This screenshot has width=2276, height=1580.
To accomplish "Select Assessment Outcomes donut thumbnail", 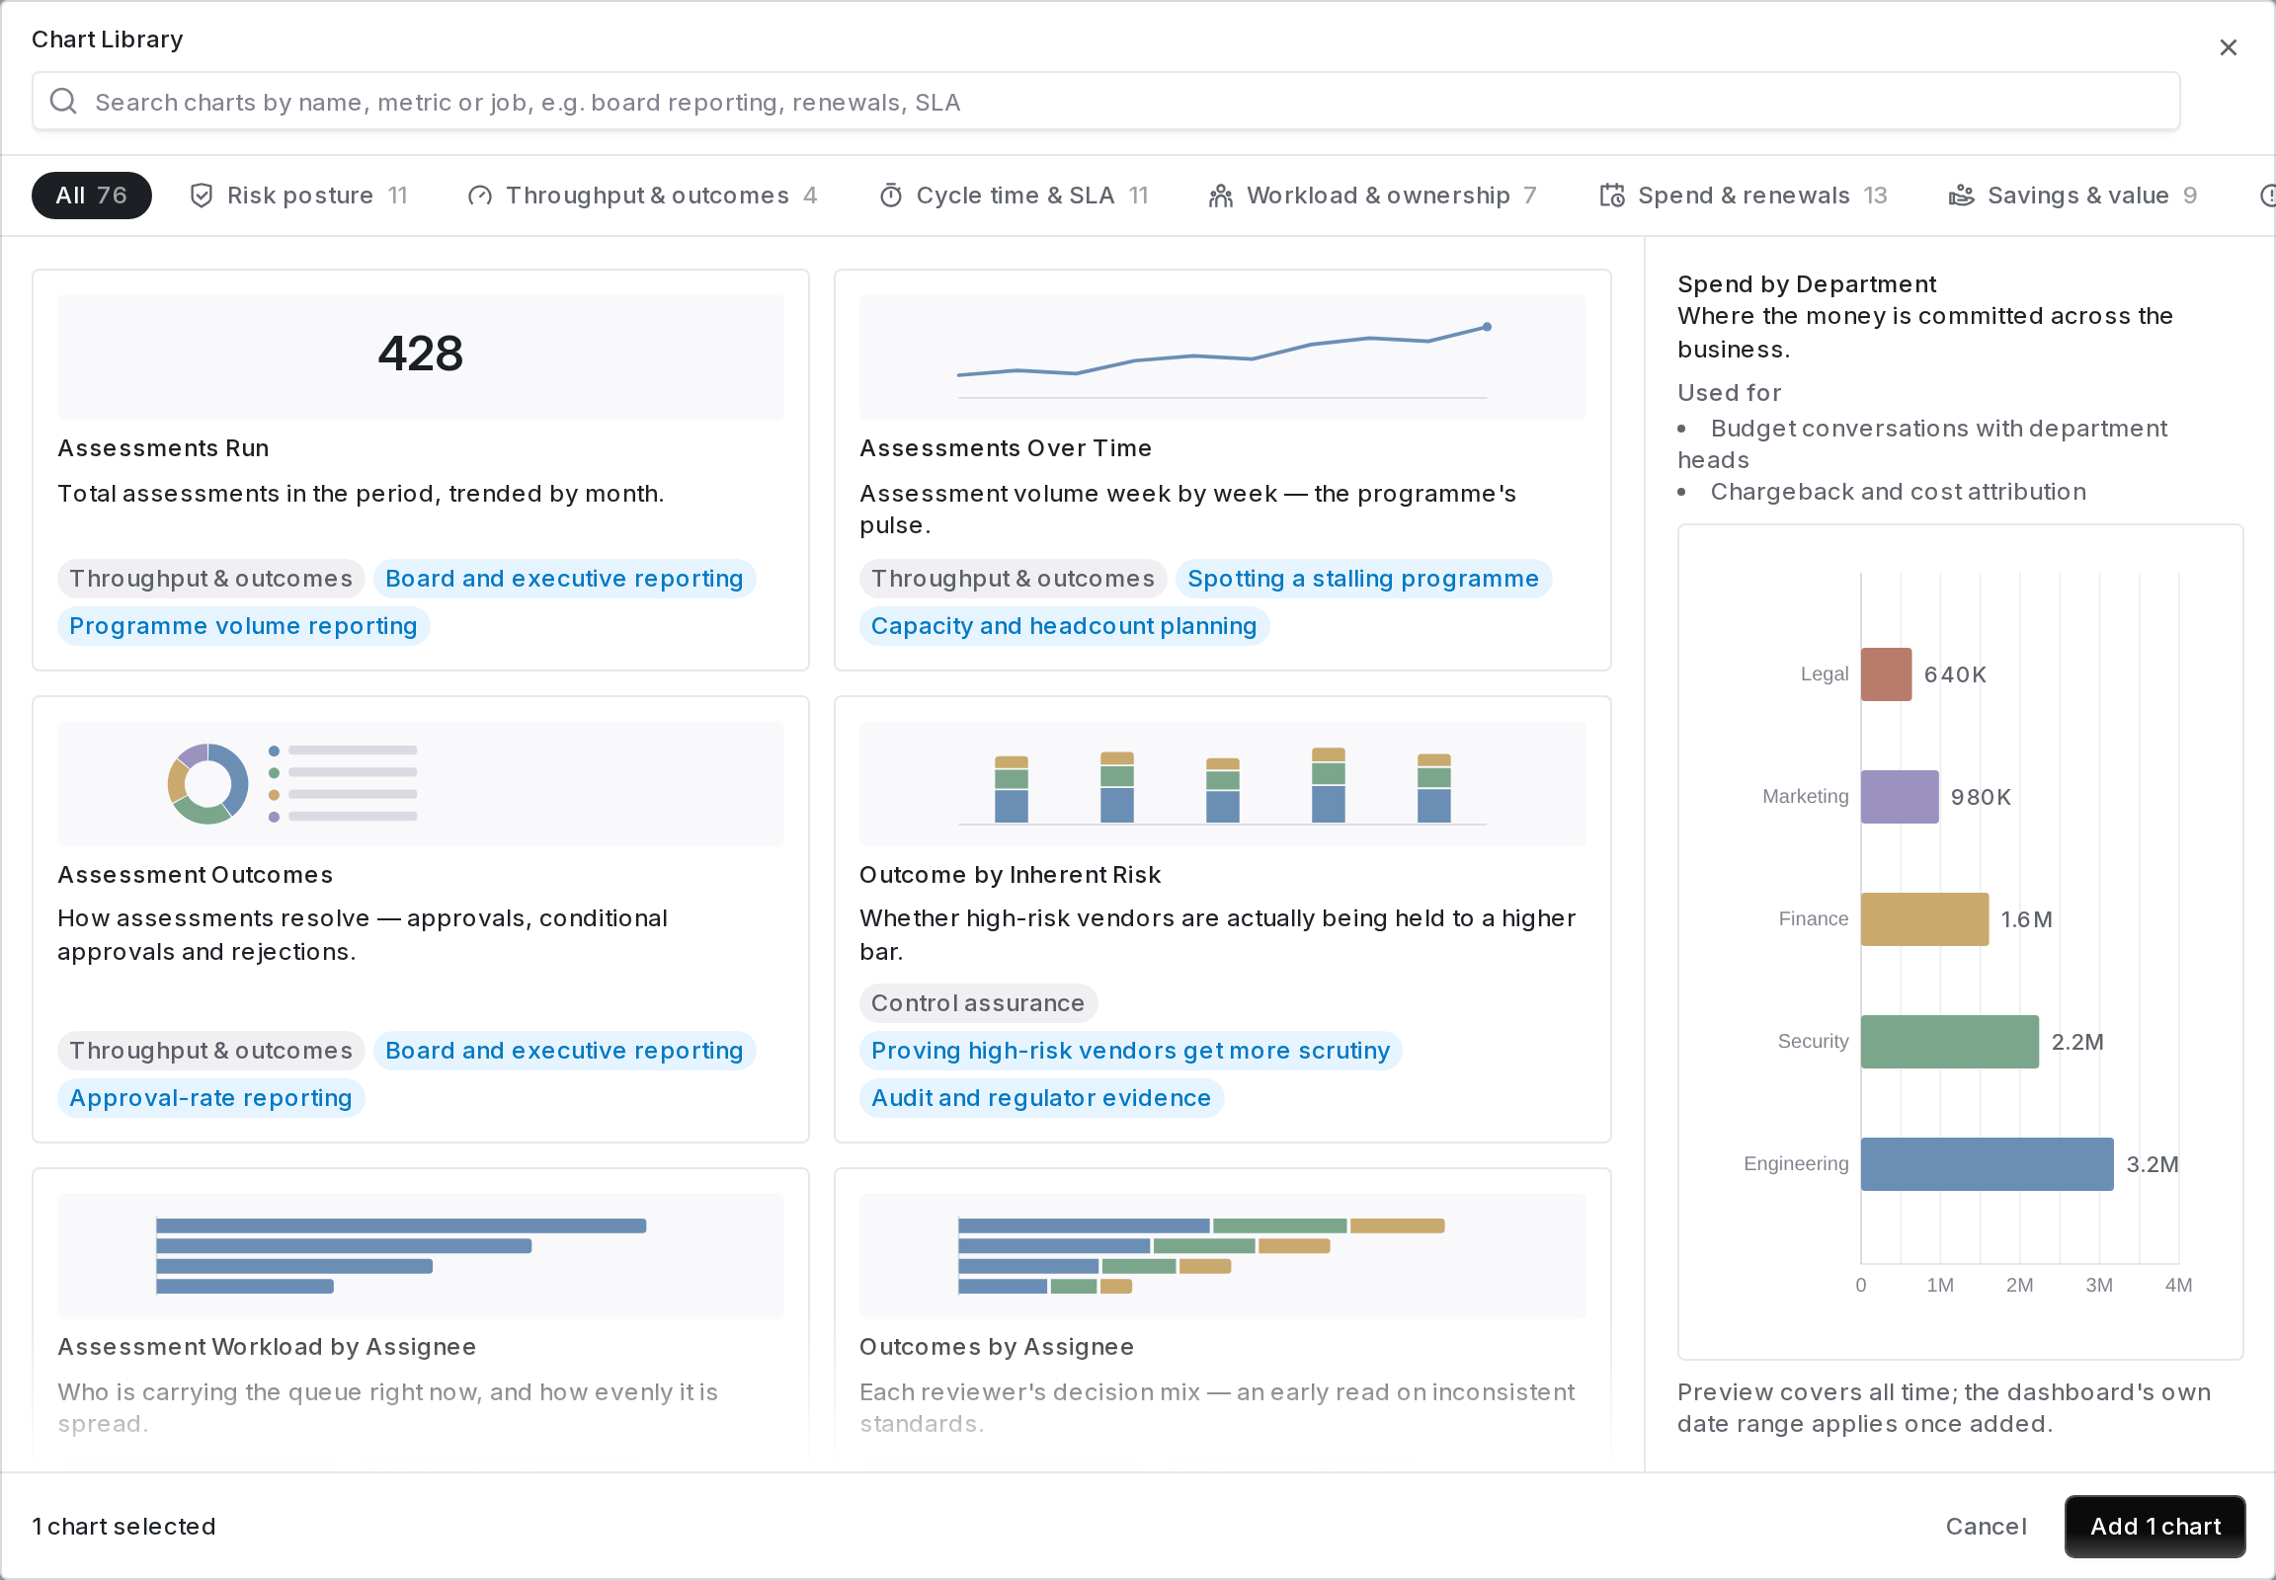I will pos(420,784).
